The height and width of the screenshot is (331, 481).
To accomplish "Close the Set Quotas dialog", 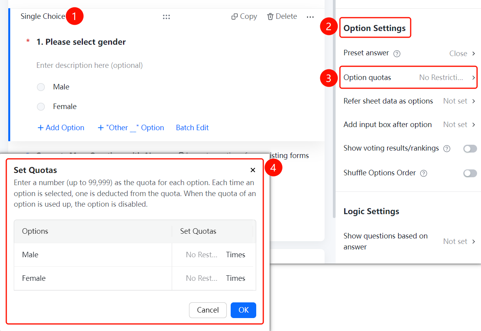I will (253, 170).
